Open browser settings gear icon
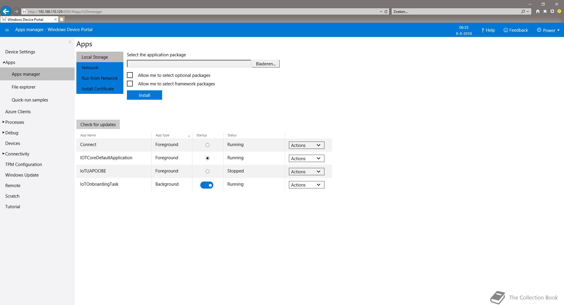This screenshot has height=305, width=564. (x=552, y=11)
